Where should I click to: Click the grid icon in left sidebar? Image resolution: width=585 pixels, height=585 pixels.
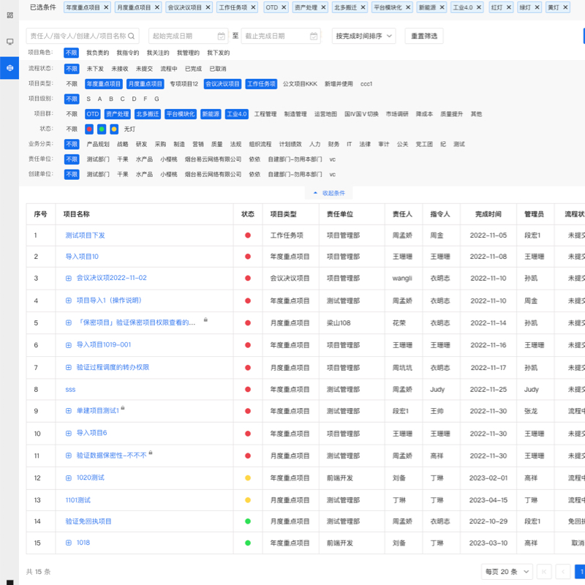[x=10, y=15]
